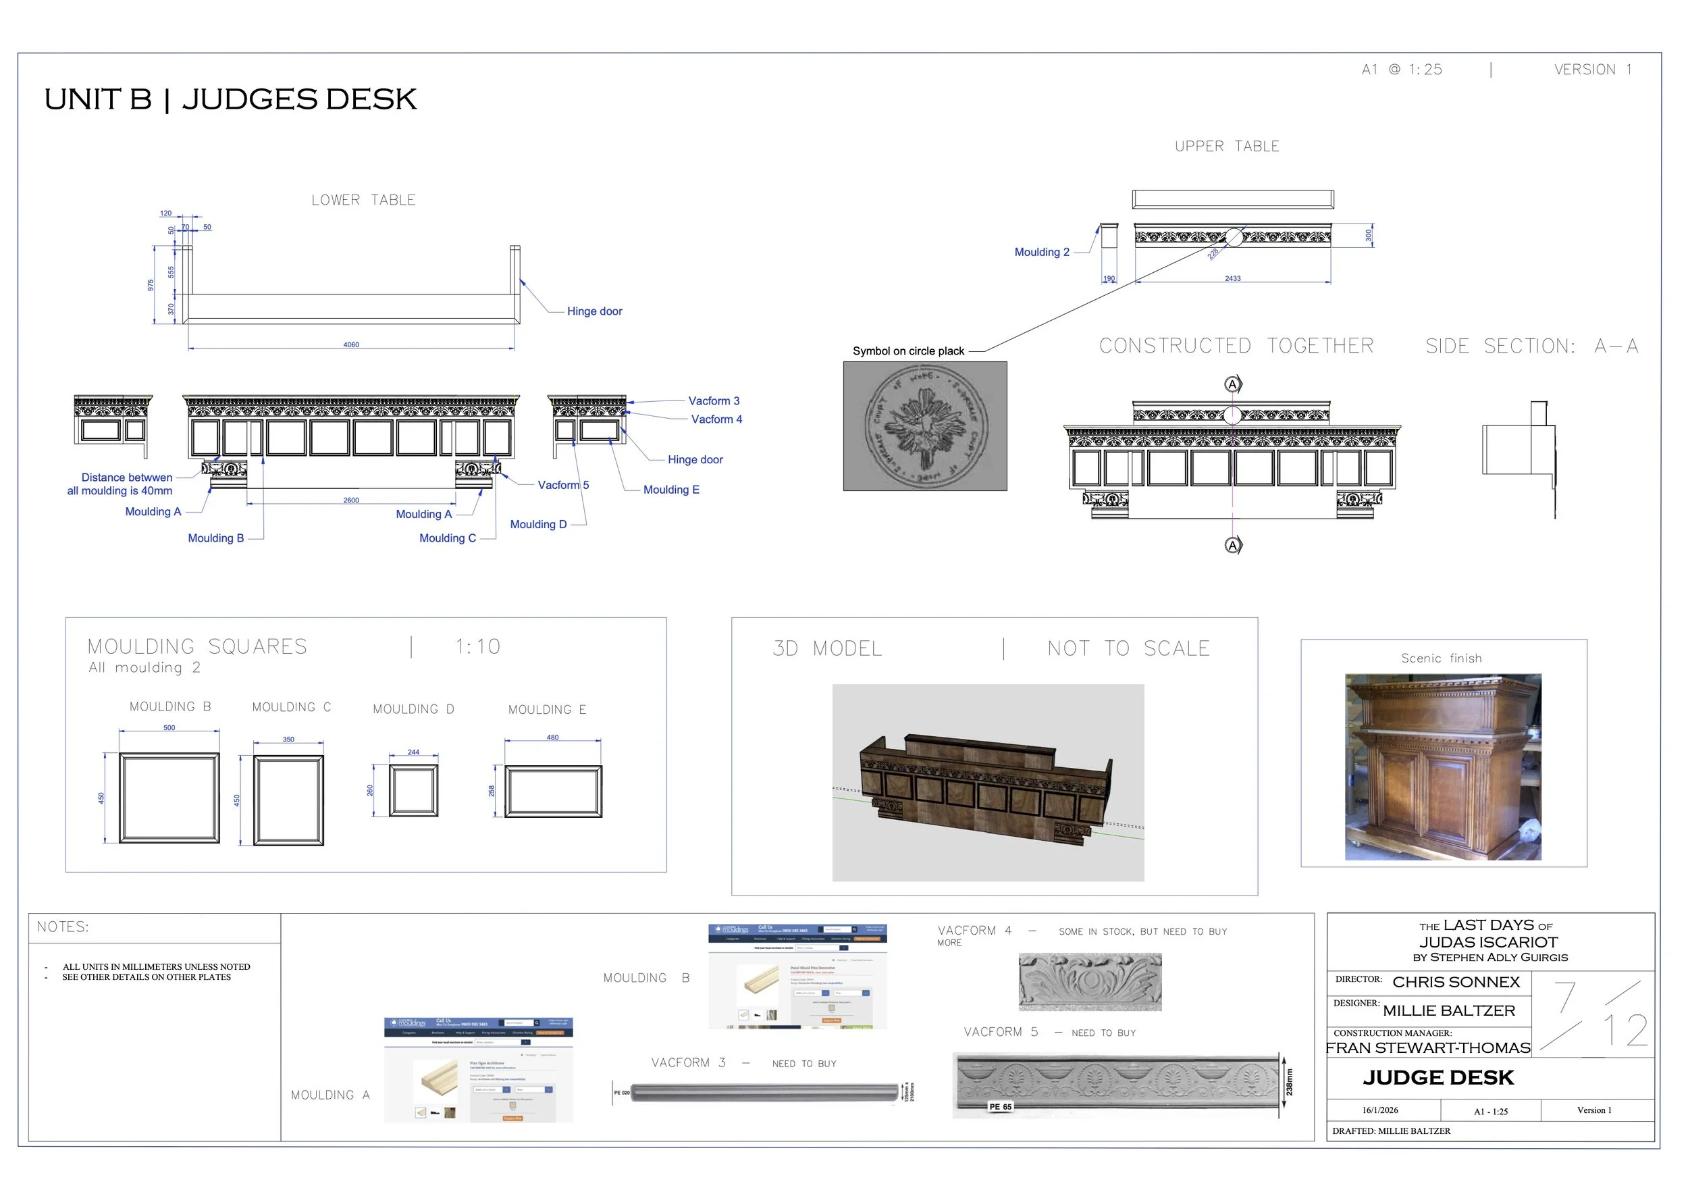
Task: Click the 'VERSION 1' text in top corner
Action: (x=1592, y=69)
